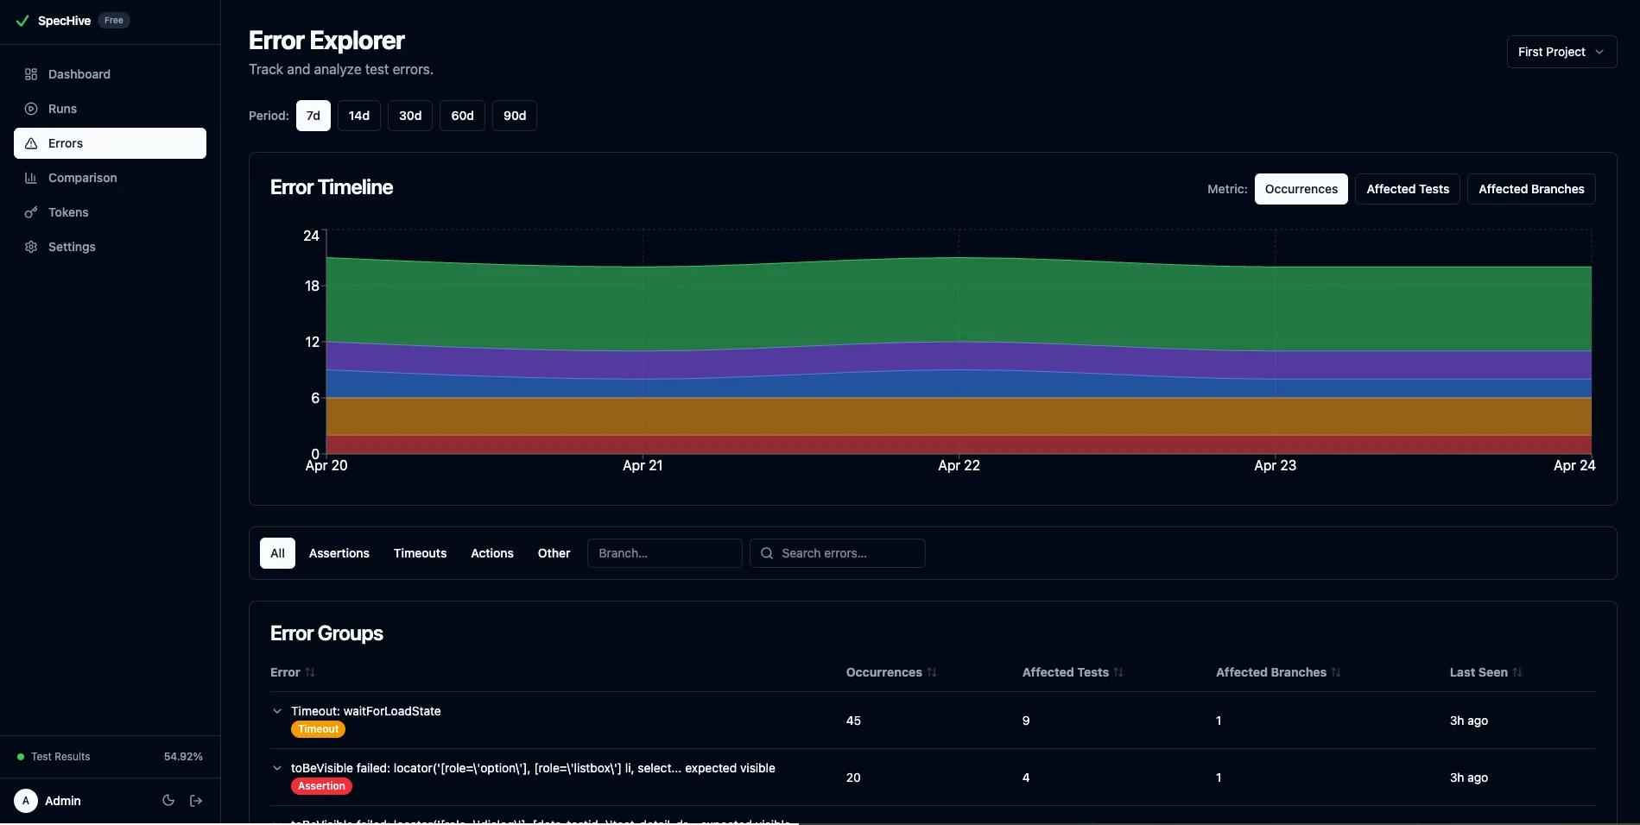Click Last Seen 3h ago in Timeout row
This screenshot has width=1640, height=825.
[x=1468, y=721]
